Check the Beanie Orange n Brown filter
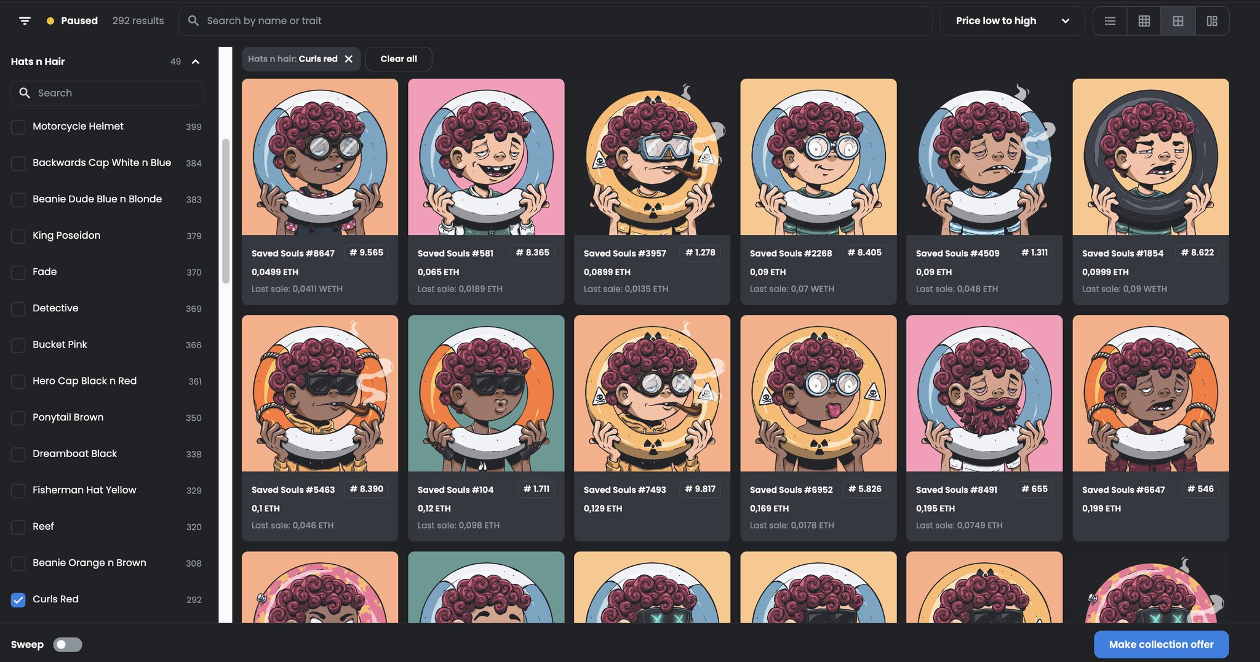Screen dimensions: 1260x662 tap(18, 563)
